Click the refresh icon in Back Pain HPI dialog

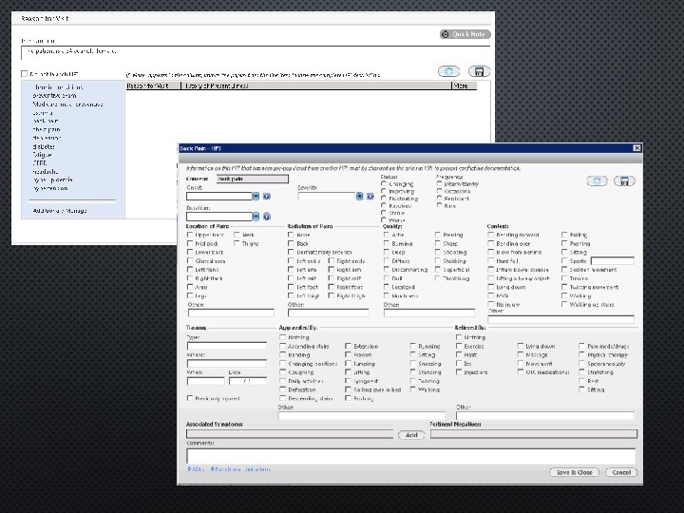coord(597,181)
